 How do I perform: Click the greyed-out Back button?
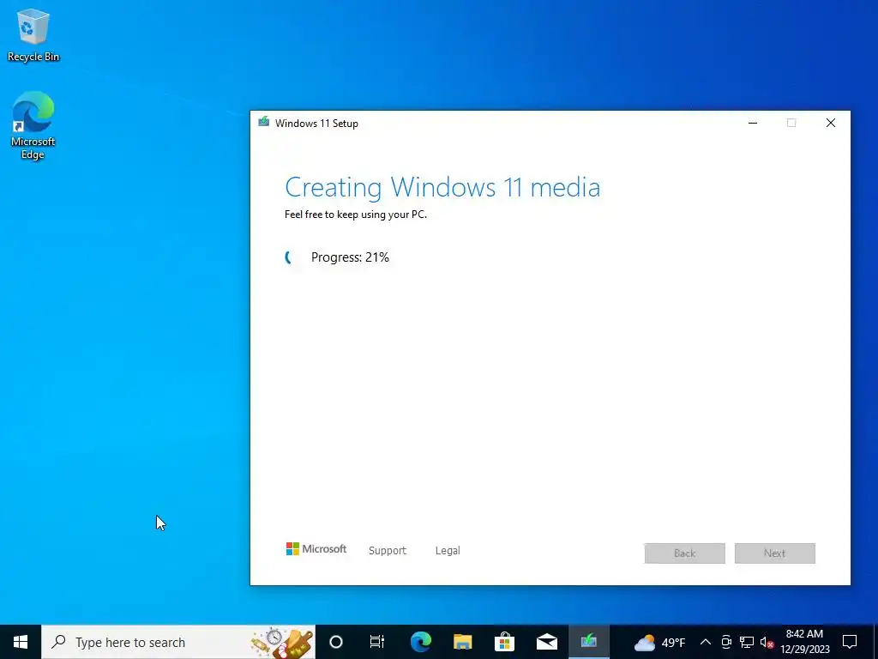tap(684, 553)
